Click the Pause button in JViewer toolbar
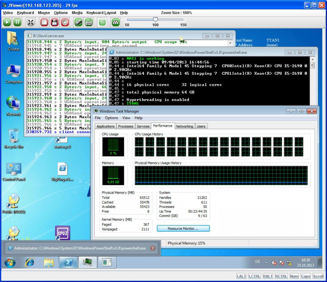This screenshot has width=327, height=282. (x=17, y=22)
